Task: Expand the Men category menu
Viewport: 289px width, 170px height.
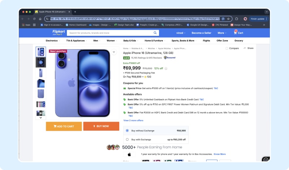Action: (x=96, y=41)
